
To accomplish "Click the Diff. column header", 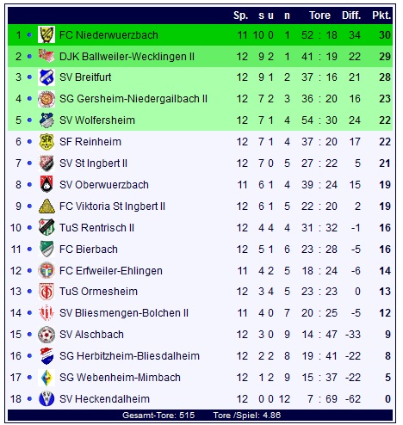I will click(351, 15).
